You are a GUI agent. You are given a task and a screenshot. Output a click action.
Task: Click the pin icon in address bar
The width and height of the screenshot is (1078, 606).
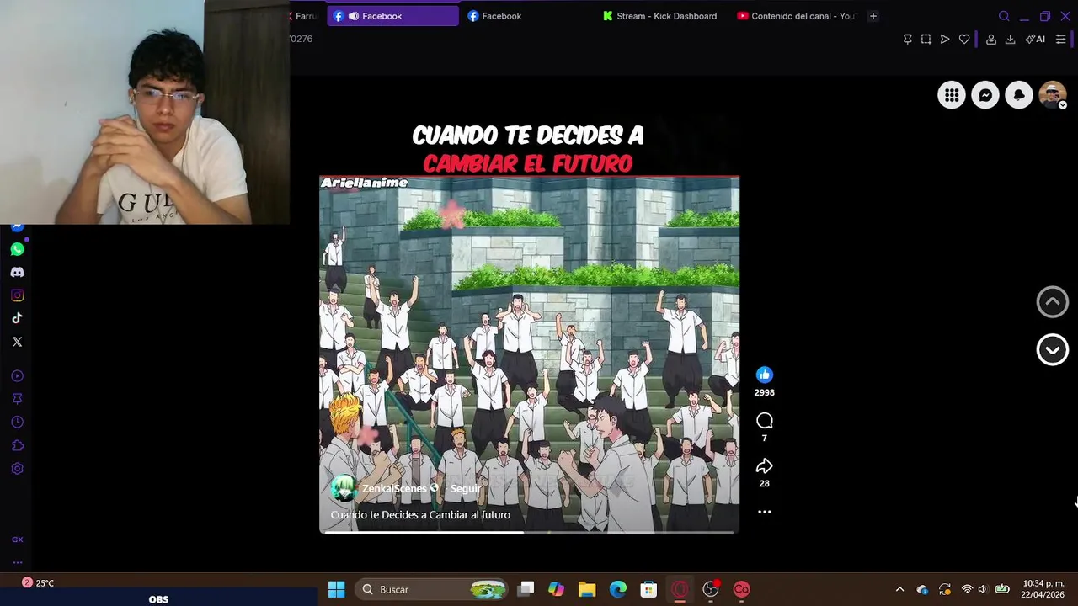pyautogui.click(x=907, y=39)
